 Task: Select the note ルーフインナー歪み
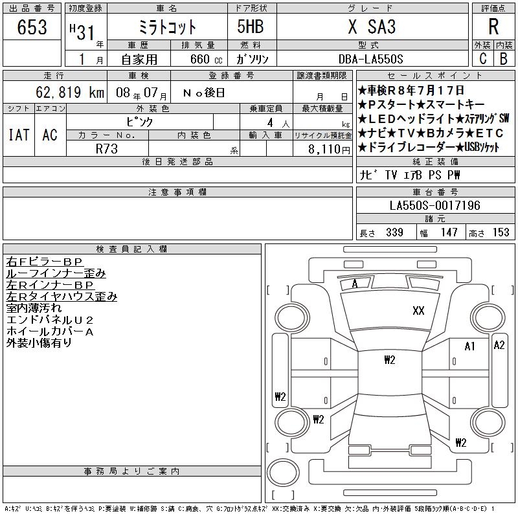click(x=56, y=273)
